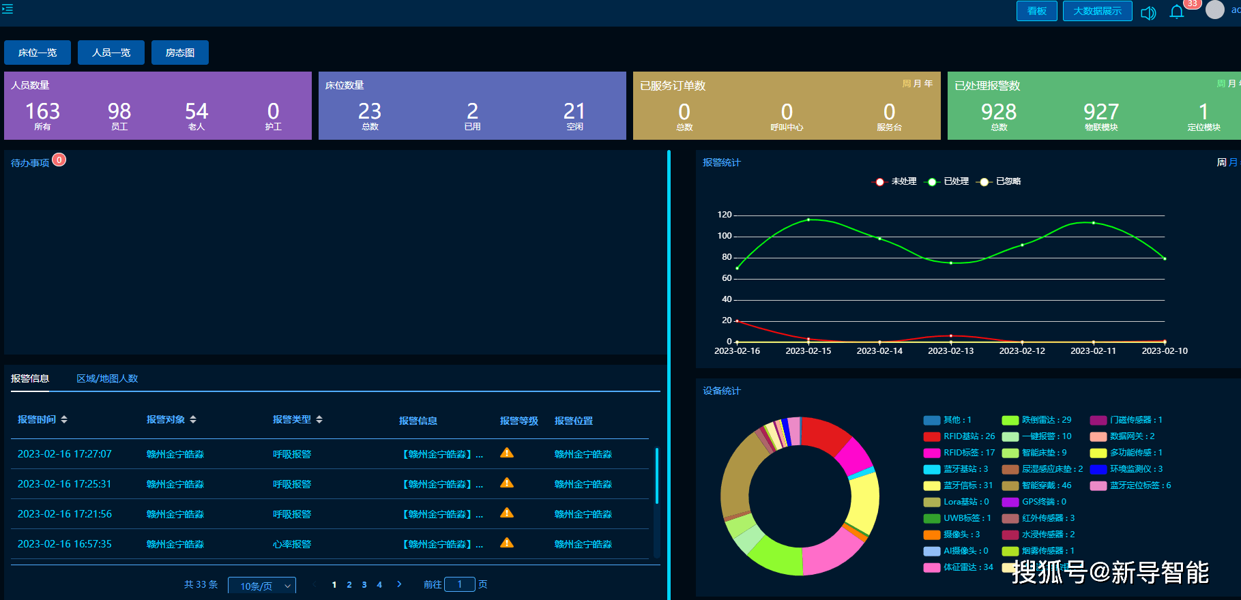Toggle 智能穿戴 in the device statistics legend
Viewport: 1241px width, 600px height.
point(1036,485)
